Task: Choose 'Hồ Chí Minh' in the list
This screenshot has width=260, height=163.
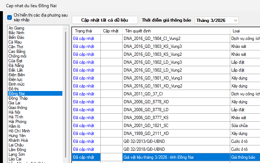Action: click(19, 131)
